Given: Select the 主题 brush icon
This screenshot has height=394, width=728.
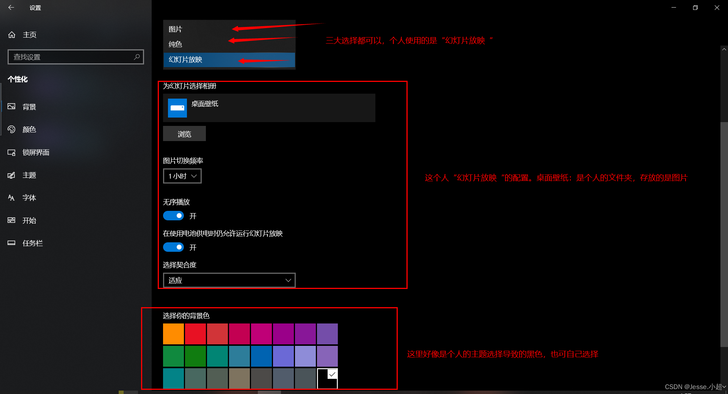Looking at the screenshot, I should point(11,175).
